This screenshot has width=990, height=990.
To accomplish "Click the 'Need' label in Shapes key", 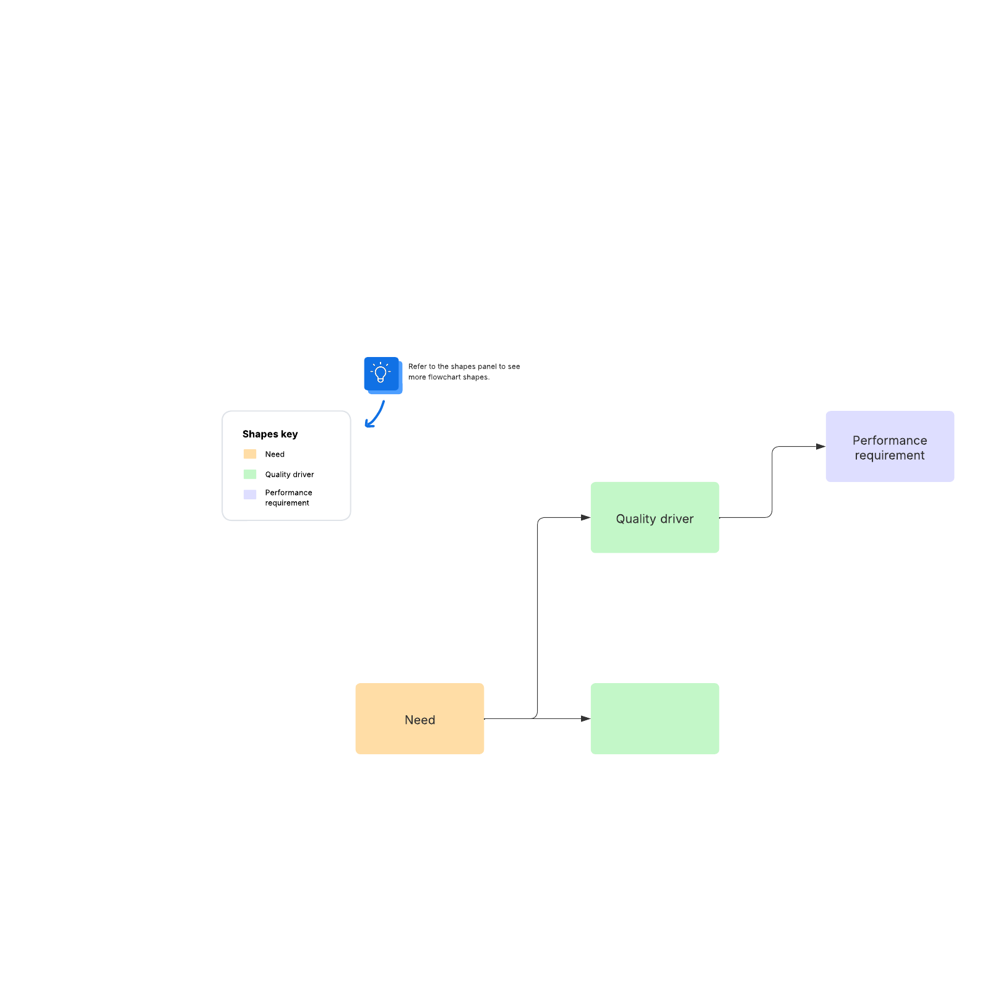I will tap(275, 454).
